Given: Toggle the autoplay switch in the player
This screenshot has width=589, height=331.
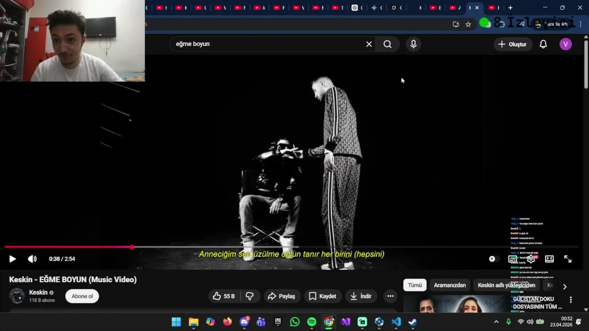Looking at the screenshot, I should pyautogui.click(x=493, y=259).
